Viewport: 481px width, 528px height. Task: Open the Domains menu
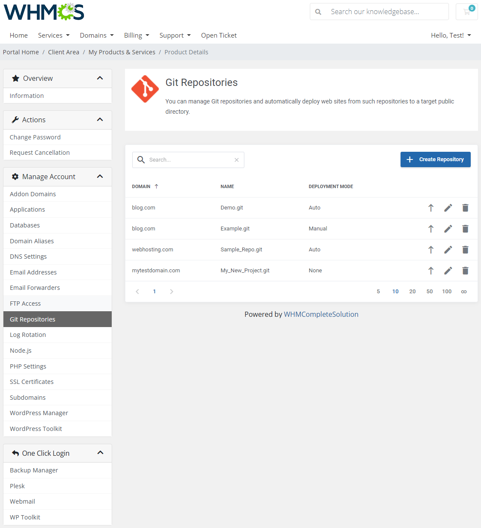96,35
